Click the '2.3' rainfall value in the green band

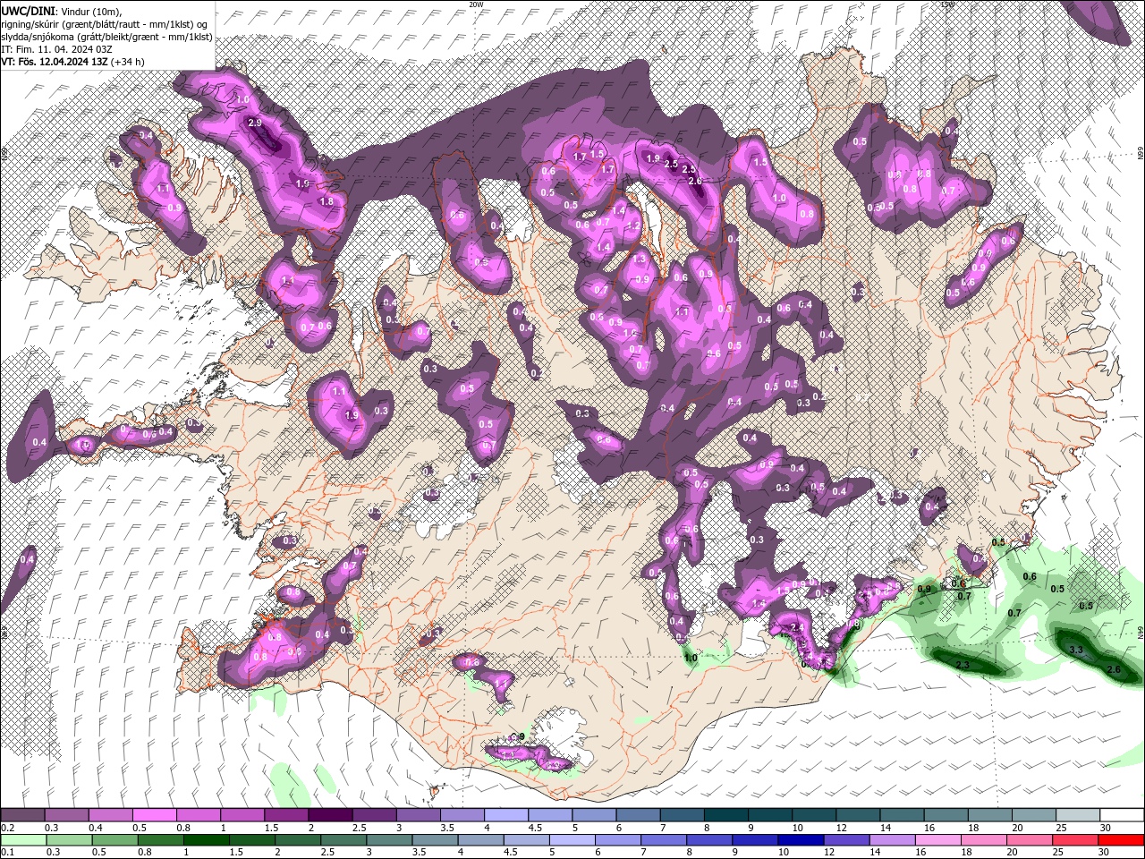tap(963, 666)
